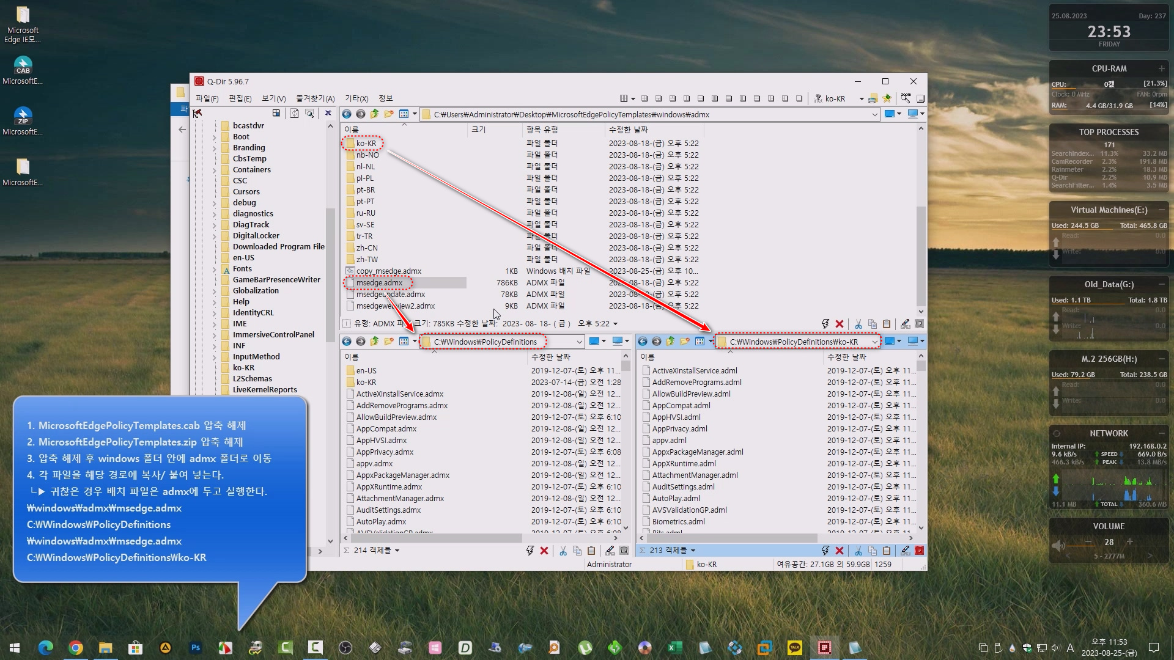Sort the top pane by 수정한 날짜 column
The height and width of the screenshot is (660, 1174).
[x=654, y=130]
